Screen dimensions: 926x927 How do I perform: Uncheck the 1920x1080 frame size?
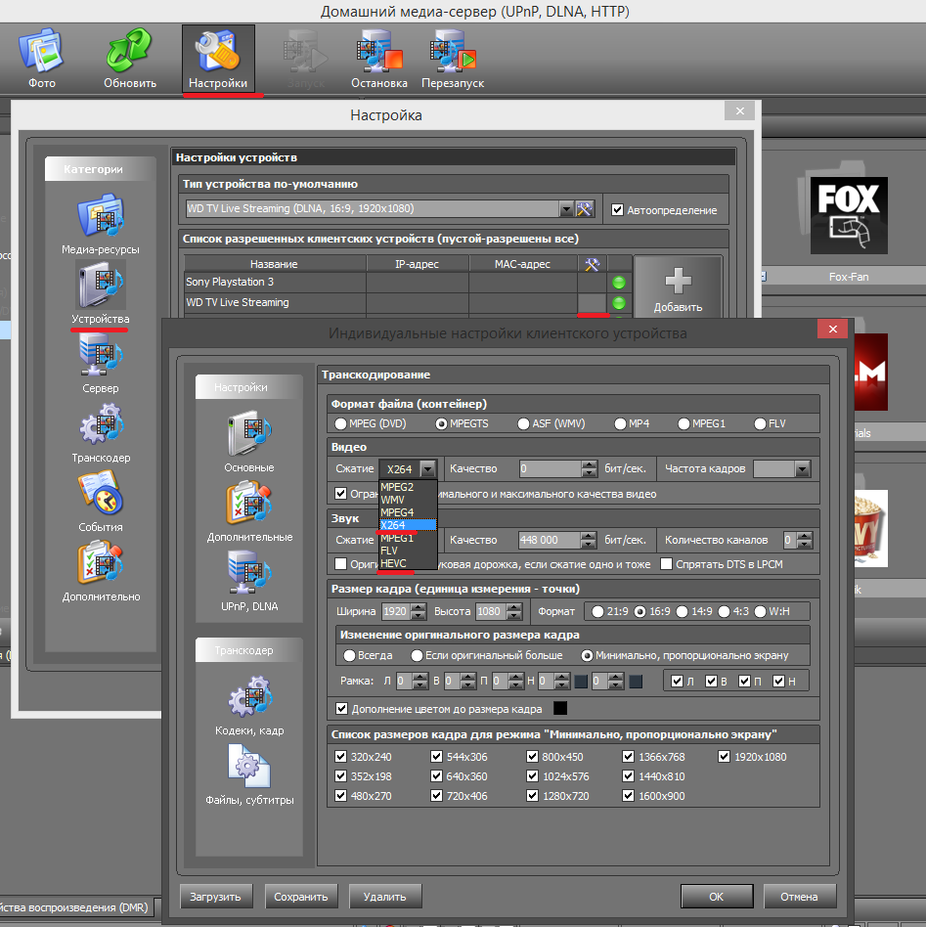[x=725, y=757]
